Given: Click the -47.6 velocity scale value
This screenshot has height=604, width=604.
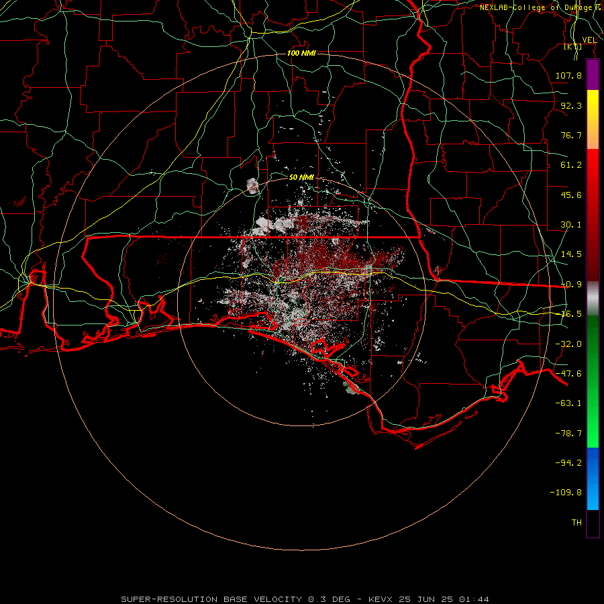Looking at the screenshot, I should [x=568, y=374].
